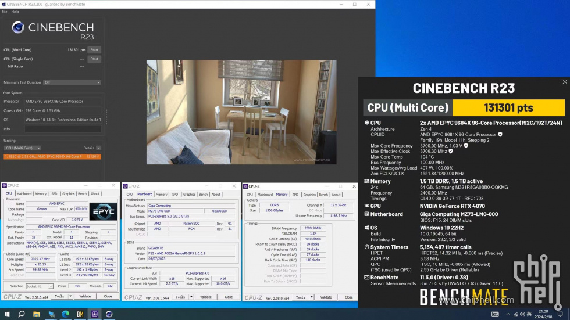570x320 pixels.
Task: Open the touch keyboard tray icon
Action: coord(495,314)
